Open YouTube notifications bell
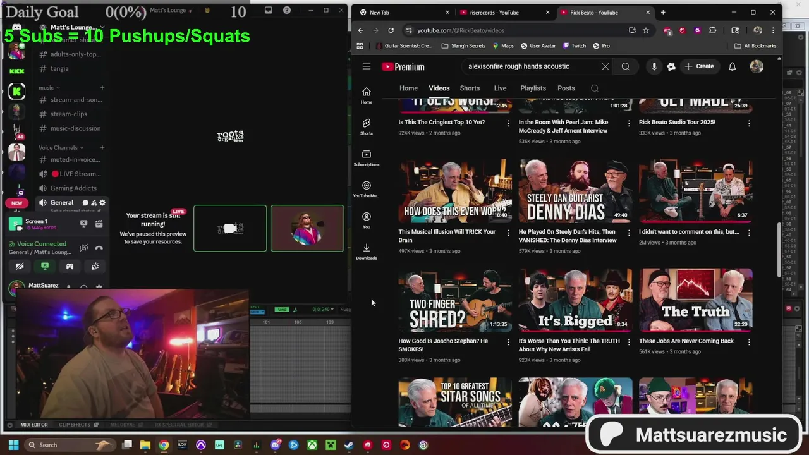Viewport: 809px width, 455px height. [x=732, y=66]
